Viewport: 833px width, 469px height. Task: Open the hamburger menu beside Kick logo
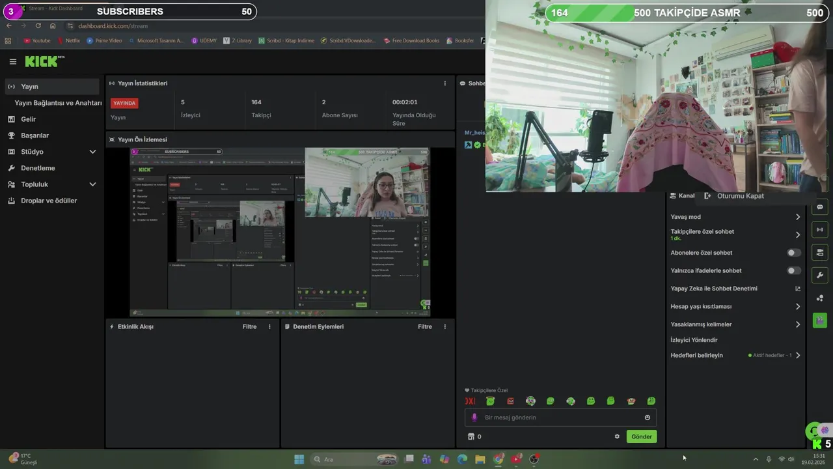[x=12, y=62]
